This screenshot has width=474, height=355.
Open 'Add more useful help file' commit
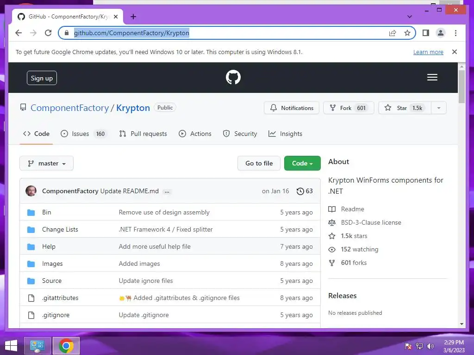155,247
